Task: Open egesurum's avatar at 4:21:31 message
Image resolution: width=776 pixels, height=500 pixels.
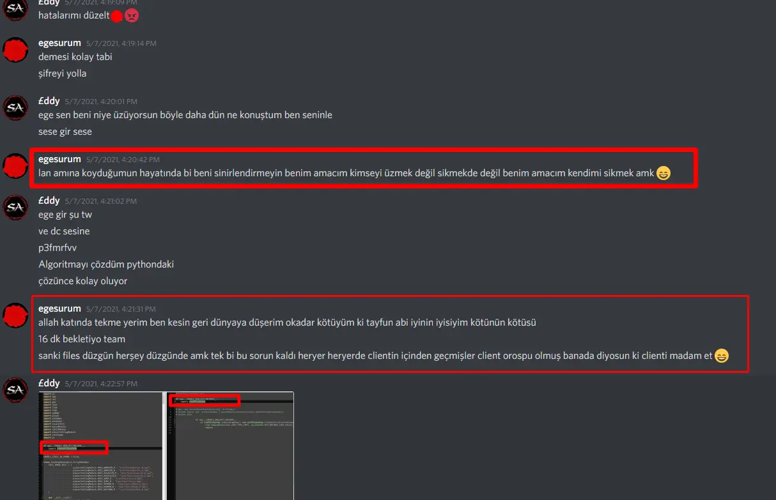Action: pos(15,315)
